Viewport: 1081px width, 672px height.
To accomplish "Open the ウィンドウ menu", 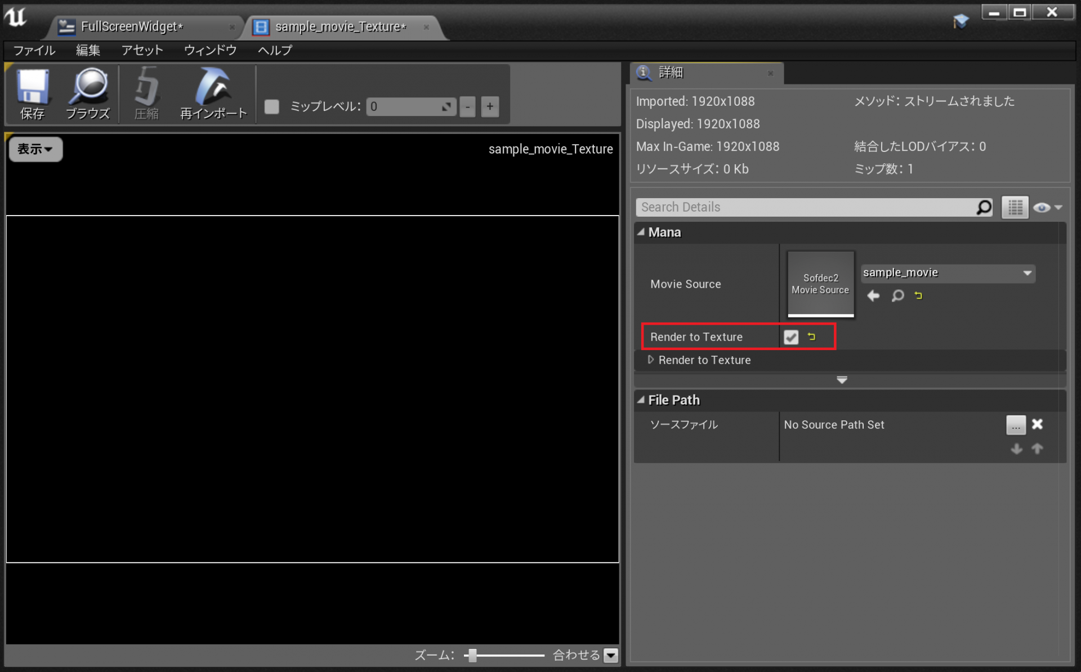I will click(210, 50).
